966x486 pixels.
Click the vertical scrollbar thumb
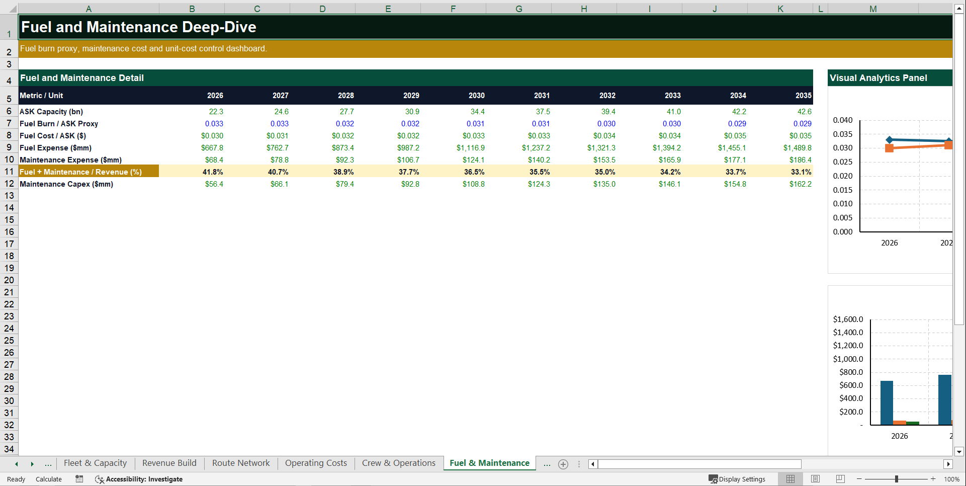(959, 170)
